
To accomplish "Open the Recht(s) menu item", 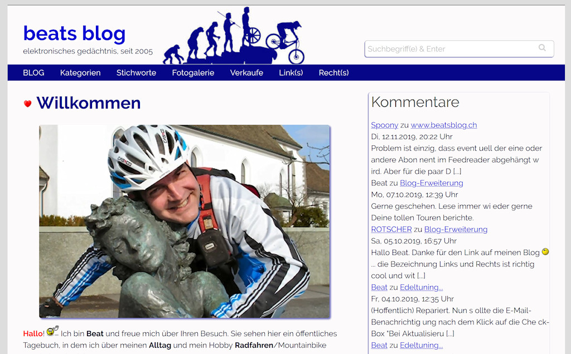I will [x=333, y=73].
